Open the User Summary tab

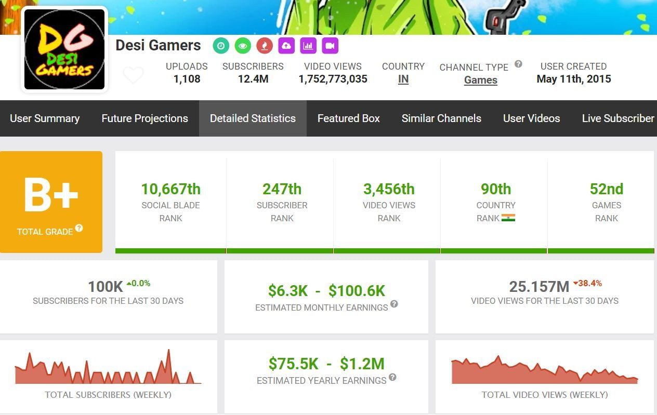(x=45, y=118)
